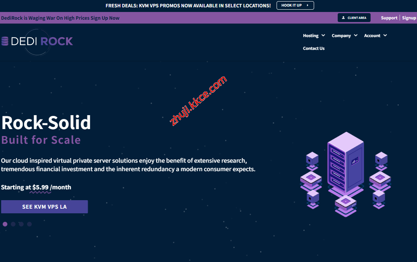Viewport: 417px width, 262px height.
Task: Click the DEDI ROCK logo wordmark
Action: (42, 41)
